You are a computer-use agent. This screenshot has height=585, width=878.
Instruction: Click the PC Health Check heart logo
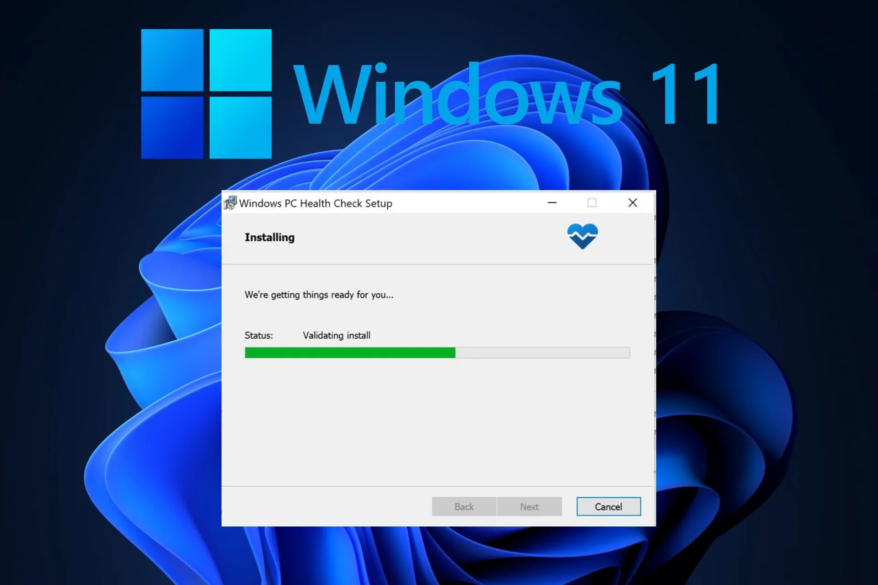tap(583, 236)
